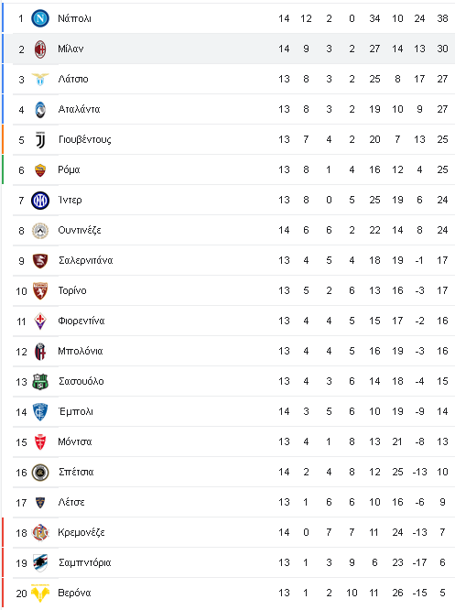Select the Lazio eagle logo
The image size is (455, 610).
40,79
